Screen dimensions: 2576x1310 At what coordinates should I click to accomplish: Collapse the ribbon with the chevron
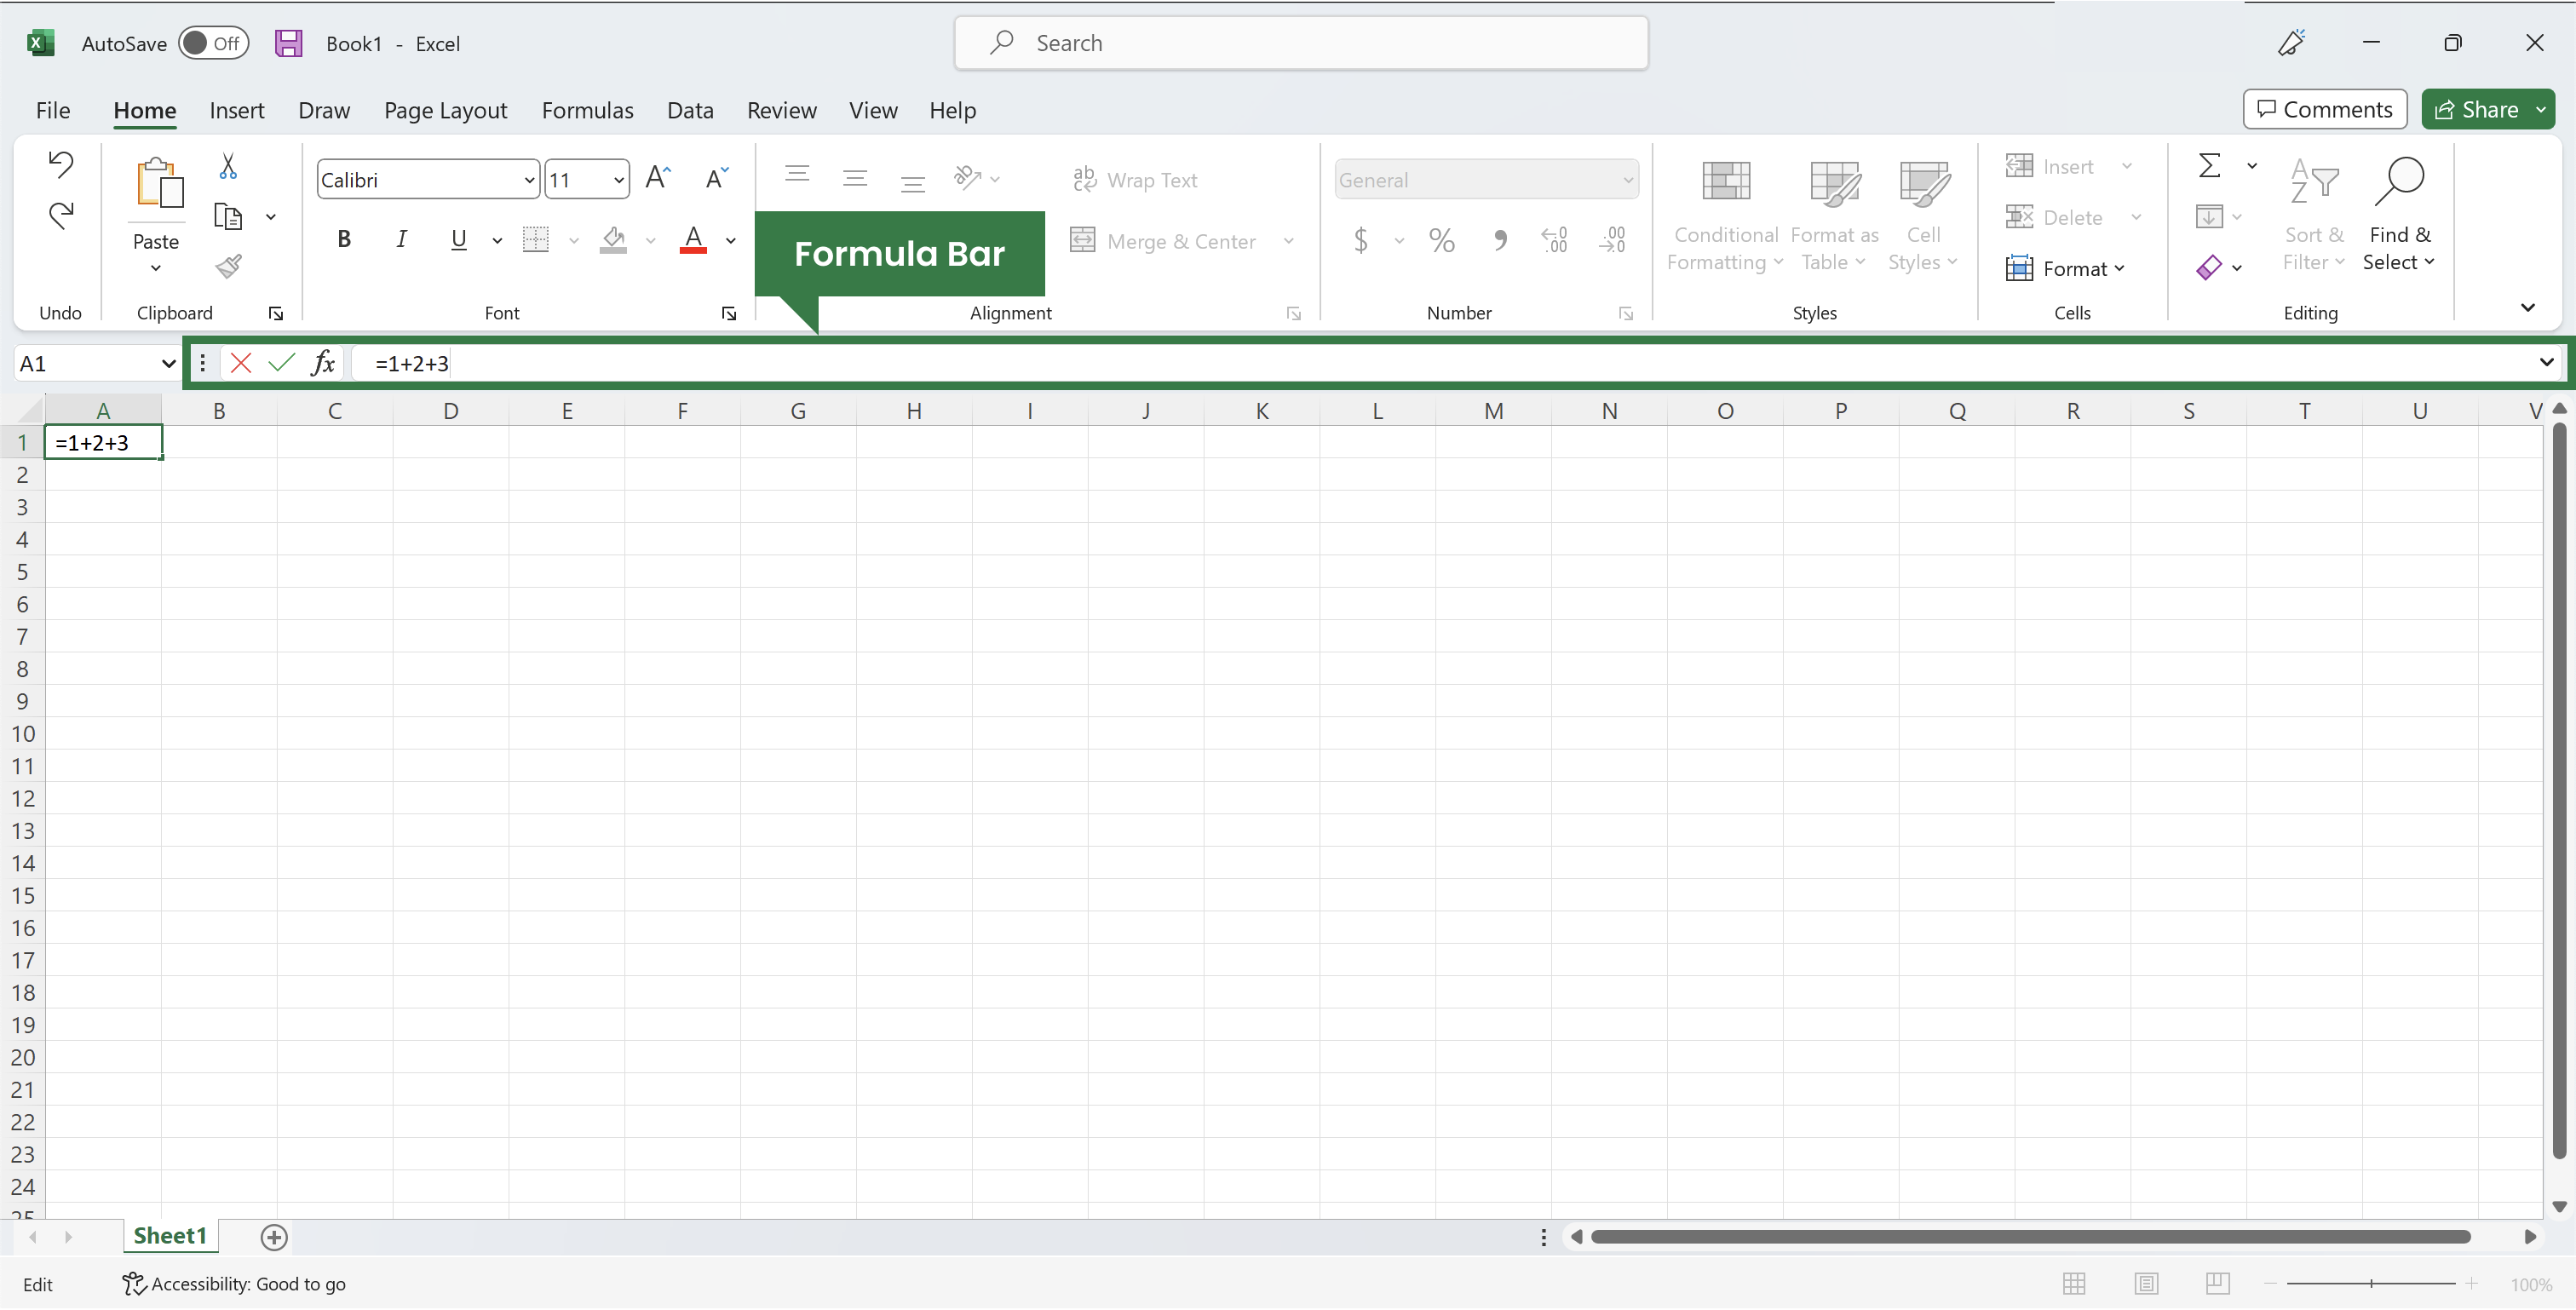click(x=2528, y=308)
